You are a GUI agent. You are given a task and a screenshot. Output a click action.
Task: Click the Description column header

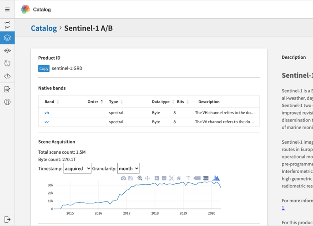(x=209, y=102)
